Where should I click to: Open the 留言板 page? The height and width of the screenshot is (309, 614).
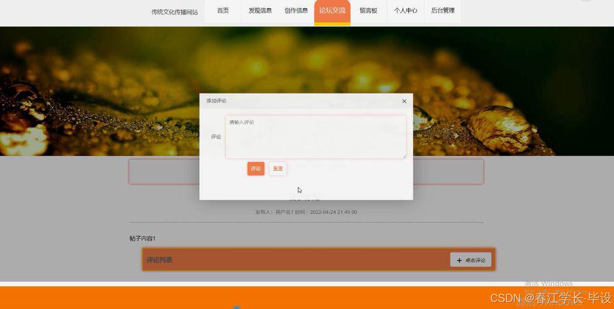pyautogui.click(x=369, y=11)
